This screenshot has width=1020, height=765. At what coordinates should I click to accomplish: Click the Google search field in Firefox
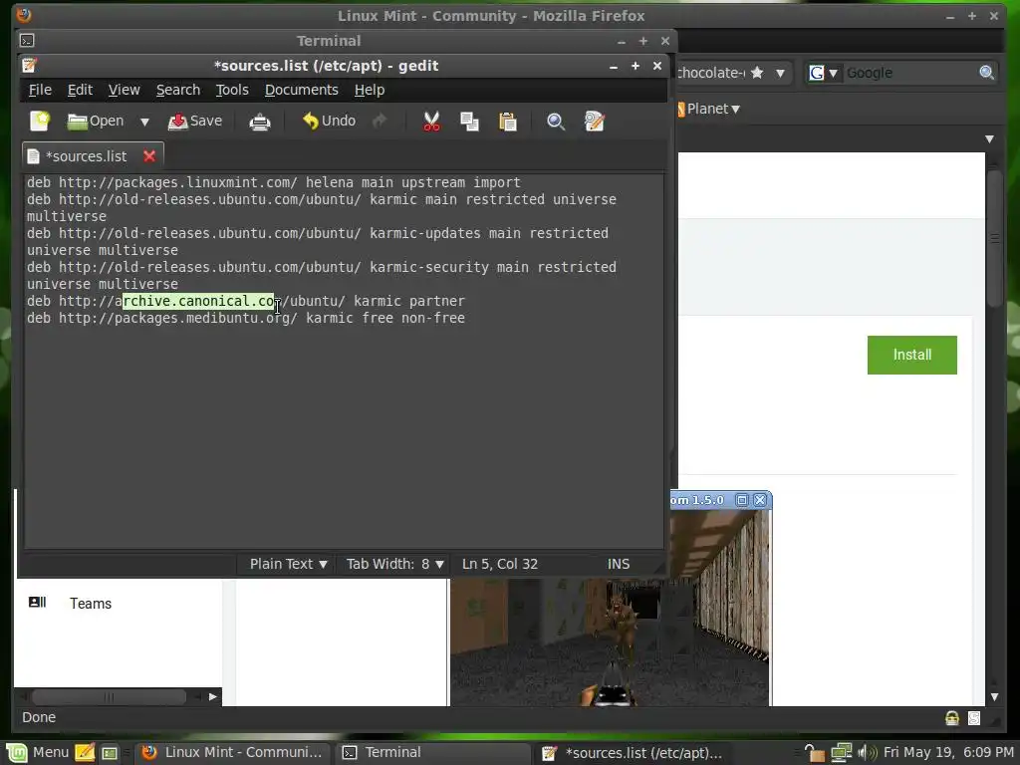click(x=909, y=73)
